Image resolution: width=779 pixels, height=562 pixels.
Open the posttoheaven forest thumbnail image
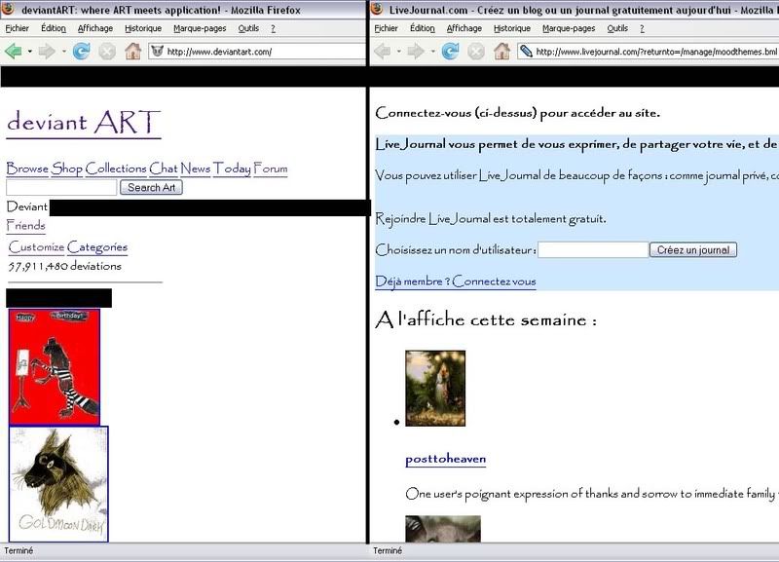click(435, 388)
